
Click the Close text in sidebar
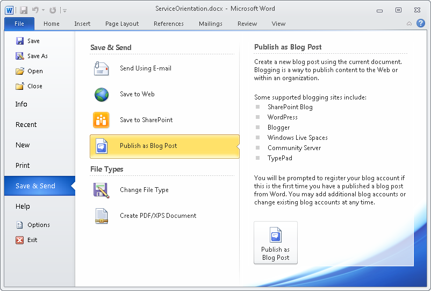tap(35, 86)
